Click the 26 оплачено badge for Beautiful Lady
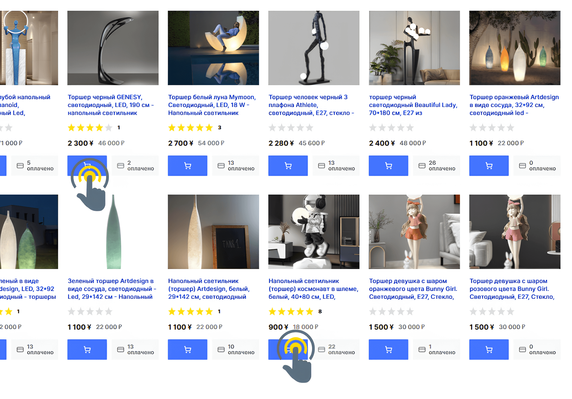The height and width of the screenshot is (399, 572). click(x=436, y=165)
